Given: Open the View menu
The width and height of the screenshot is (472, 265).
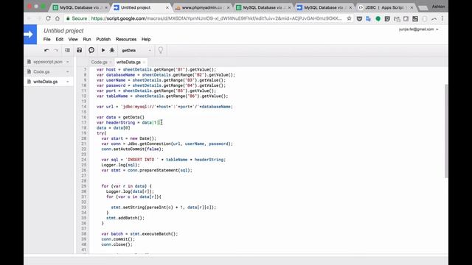Looking at the screenshot, I should 73,39.
